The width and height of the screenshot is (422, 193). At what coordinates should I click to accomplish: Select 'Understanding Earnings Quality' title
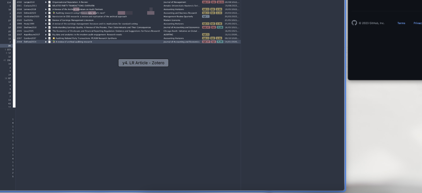[102, 27]
